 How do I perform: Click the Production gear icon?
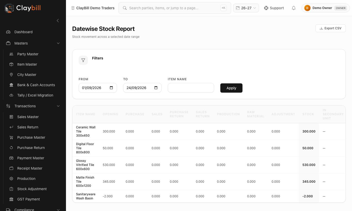[11, 179]
